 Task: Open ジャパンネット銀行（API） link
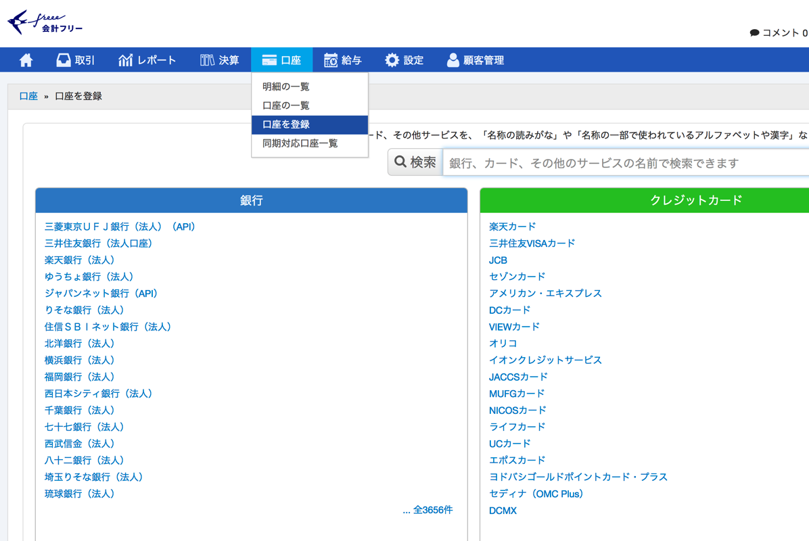click(101, 293)
